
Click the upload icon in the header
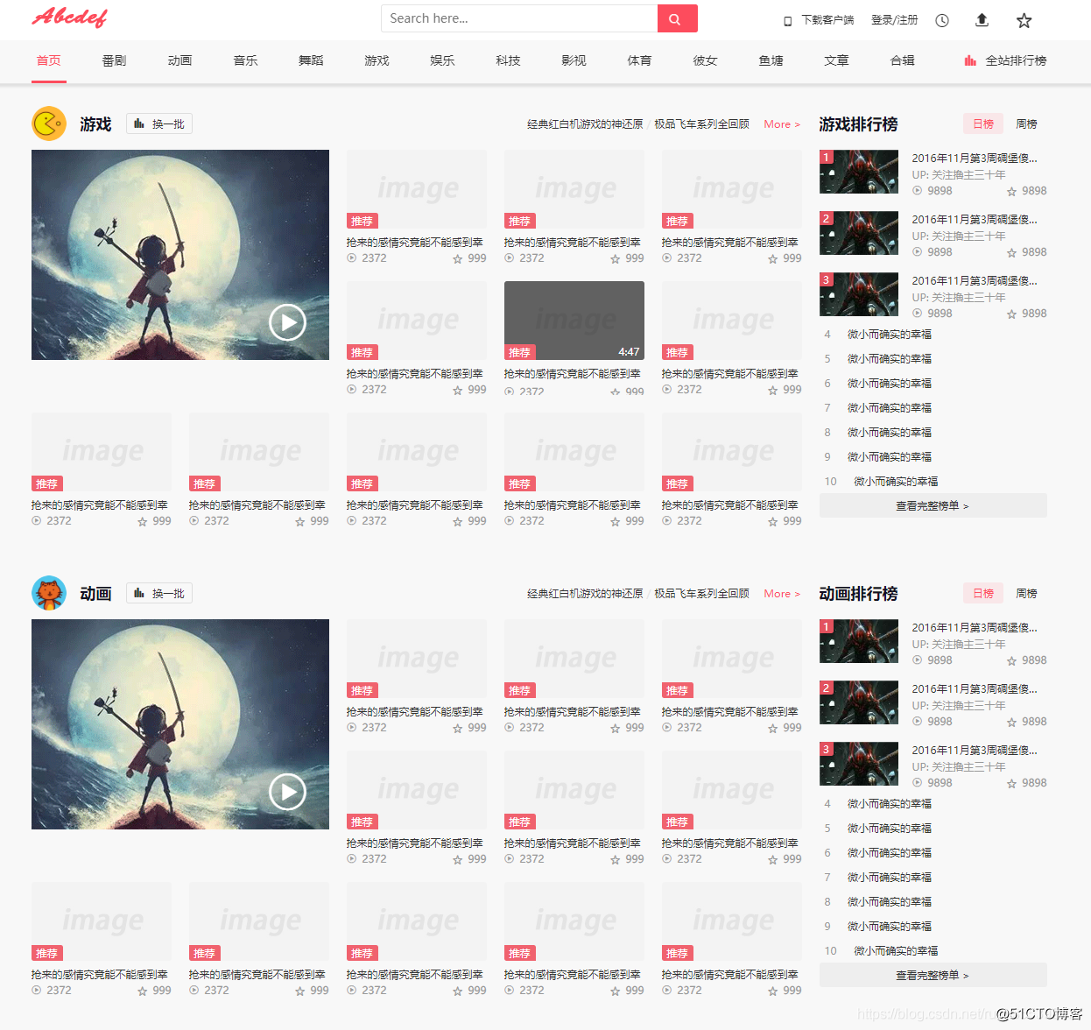point(982,19)
